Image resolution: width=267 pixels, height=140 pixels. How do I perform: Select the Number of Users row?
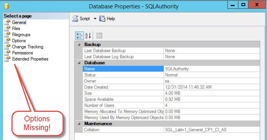point(171,105)
